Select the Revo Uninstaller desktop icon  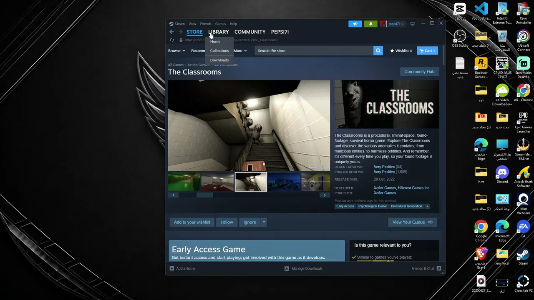pyautogui.click(x=523, y=13)
